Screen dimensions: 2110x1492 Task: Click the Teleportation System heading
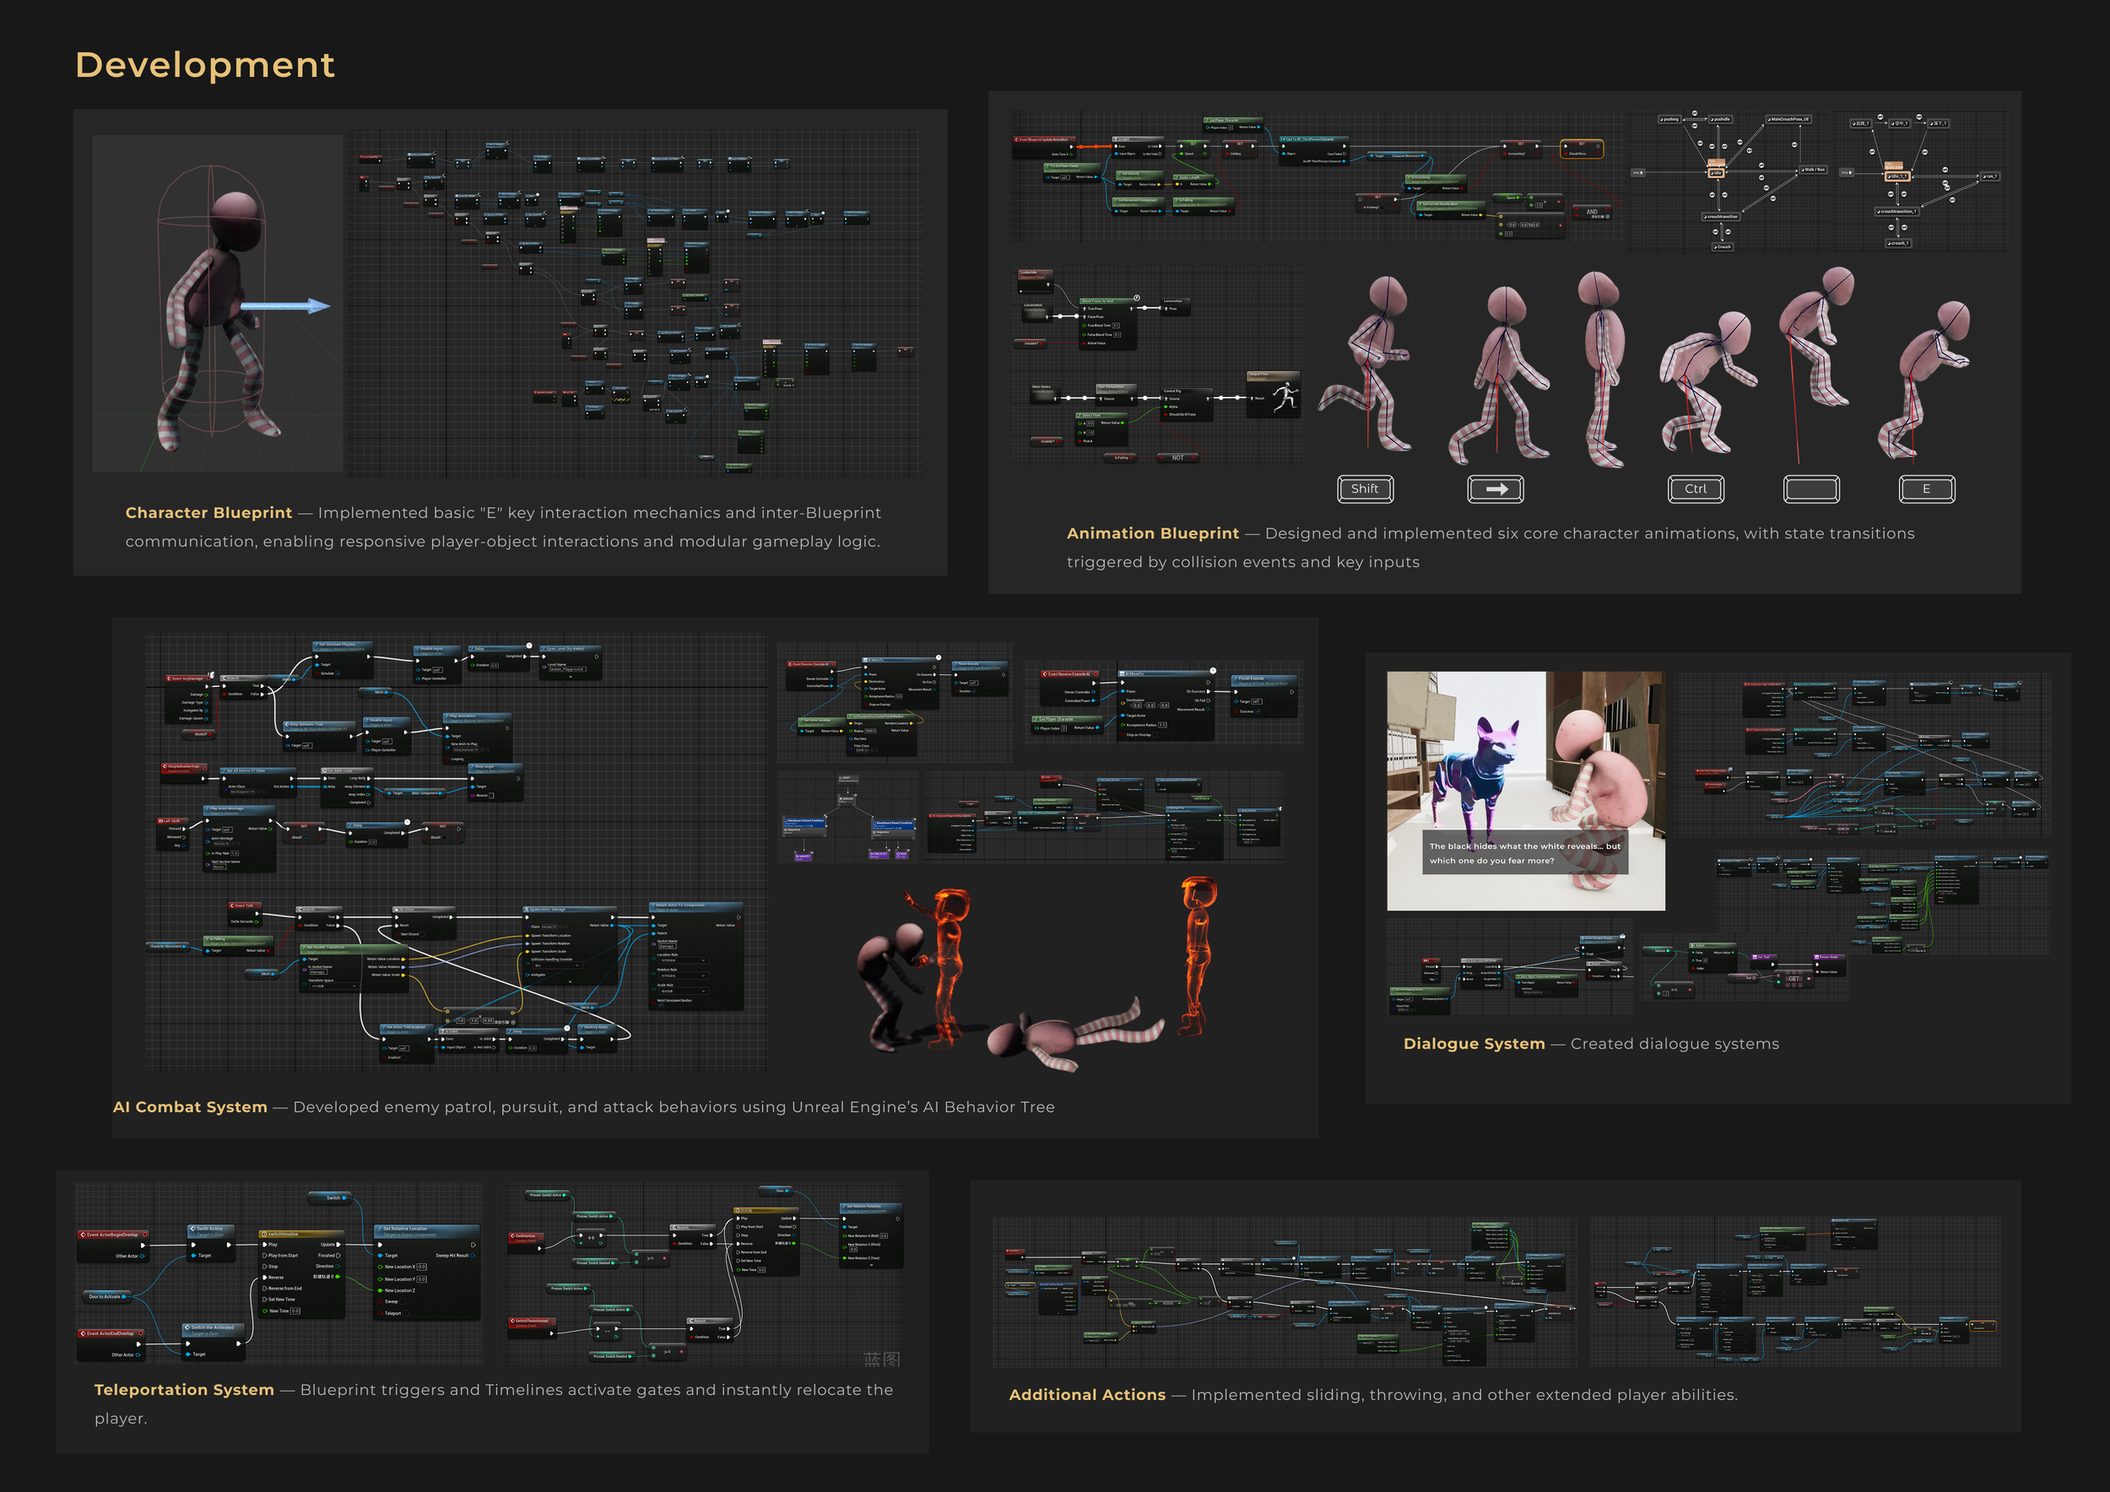tap(184, 1389)
